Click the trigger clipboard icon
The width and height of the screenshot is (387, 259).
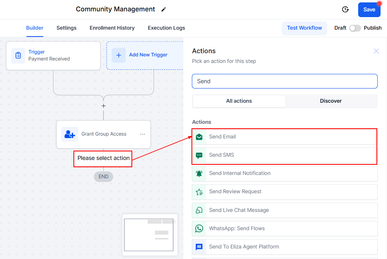[18, 56]
